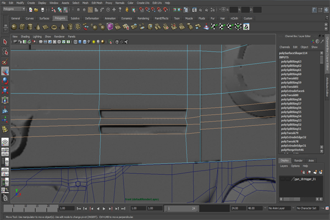Viewport: 330px width, 220px height.
Task: Switch to the Surfaces shelf tab
Action: (44, 18)
